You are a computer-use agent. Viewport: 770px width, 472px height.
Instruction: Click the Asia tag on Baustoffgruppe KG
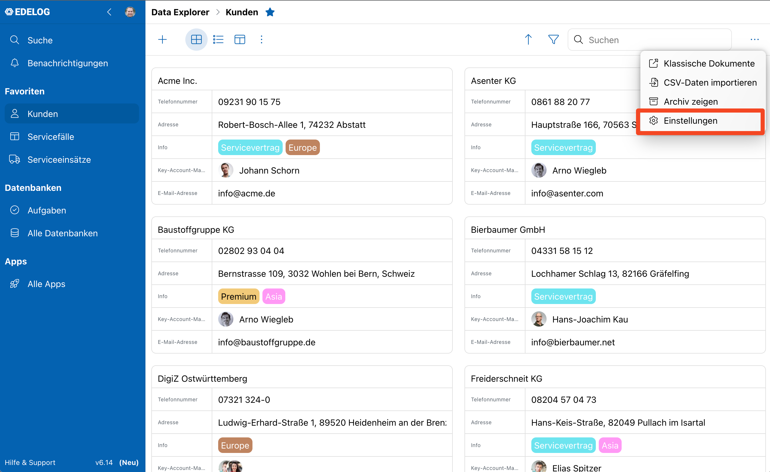click(274, 296)
